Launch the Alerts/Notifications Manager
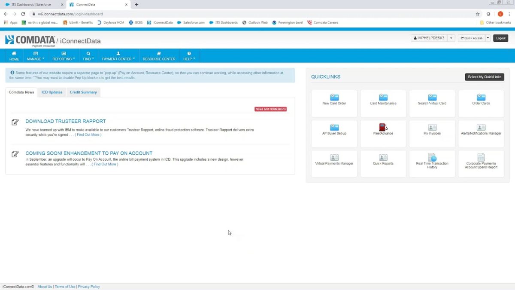 pyautogui.click(x=481, y=133)
